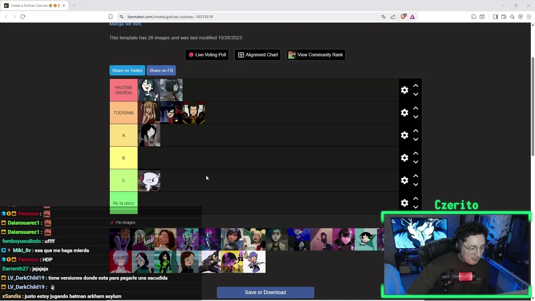
Task: Pick blonde pigtails Harley image from pool
Action: click(254, 240)
